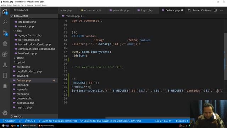
Task: Click the Synchronize Changes icon in the status bar
Action: tap(20, 121)
